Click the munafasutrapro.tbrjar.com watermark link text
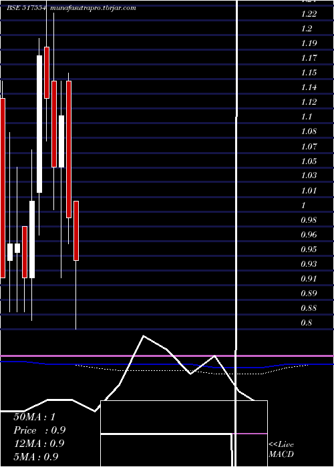The image size is (334, 467). pyautogui.click(x=94, y=8)
